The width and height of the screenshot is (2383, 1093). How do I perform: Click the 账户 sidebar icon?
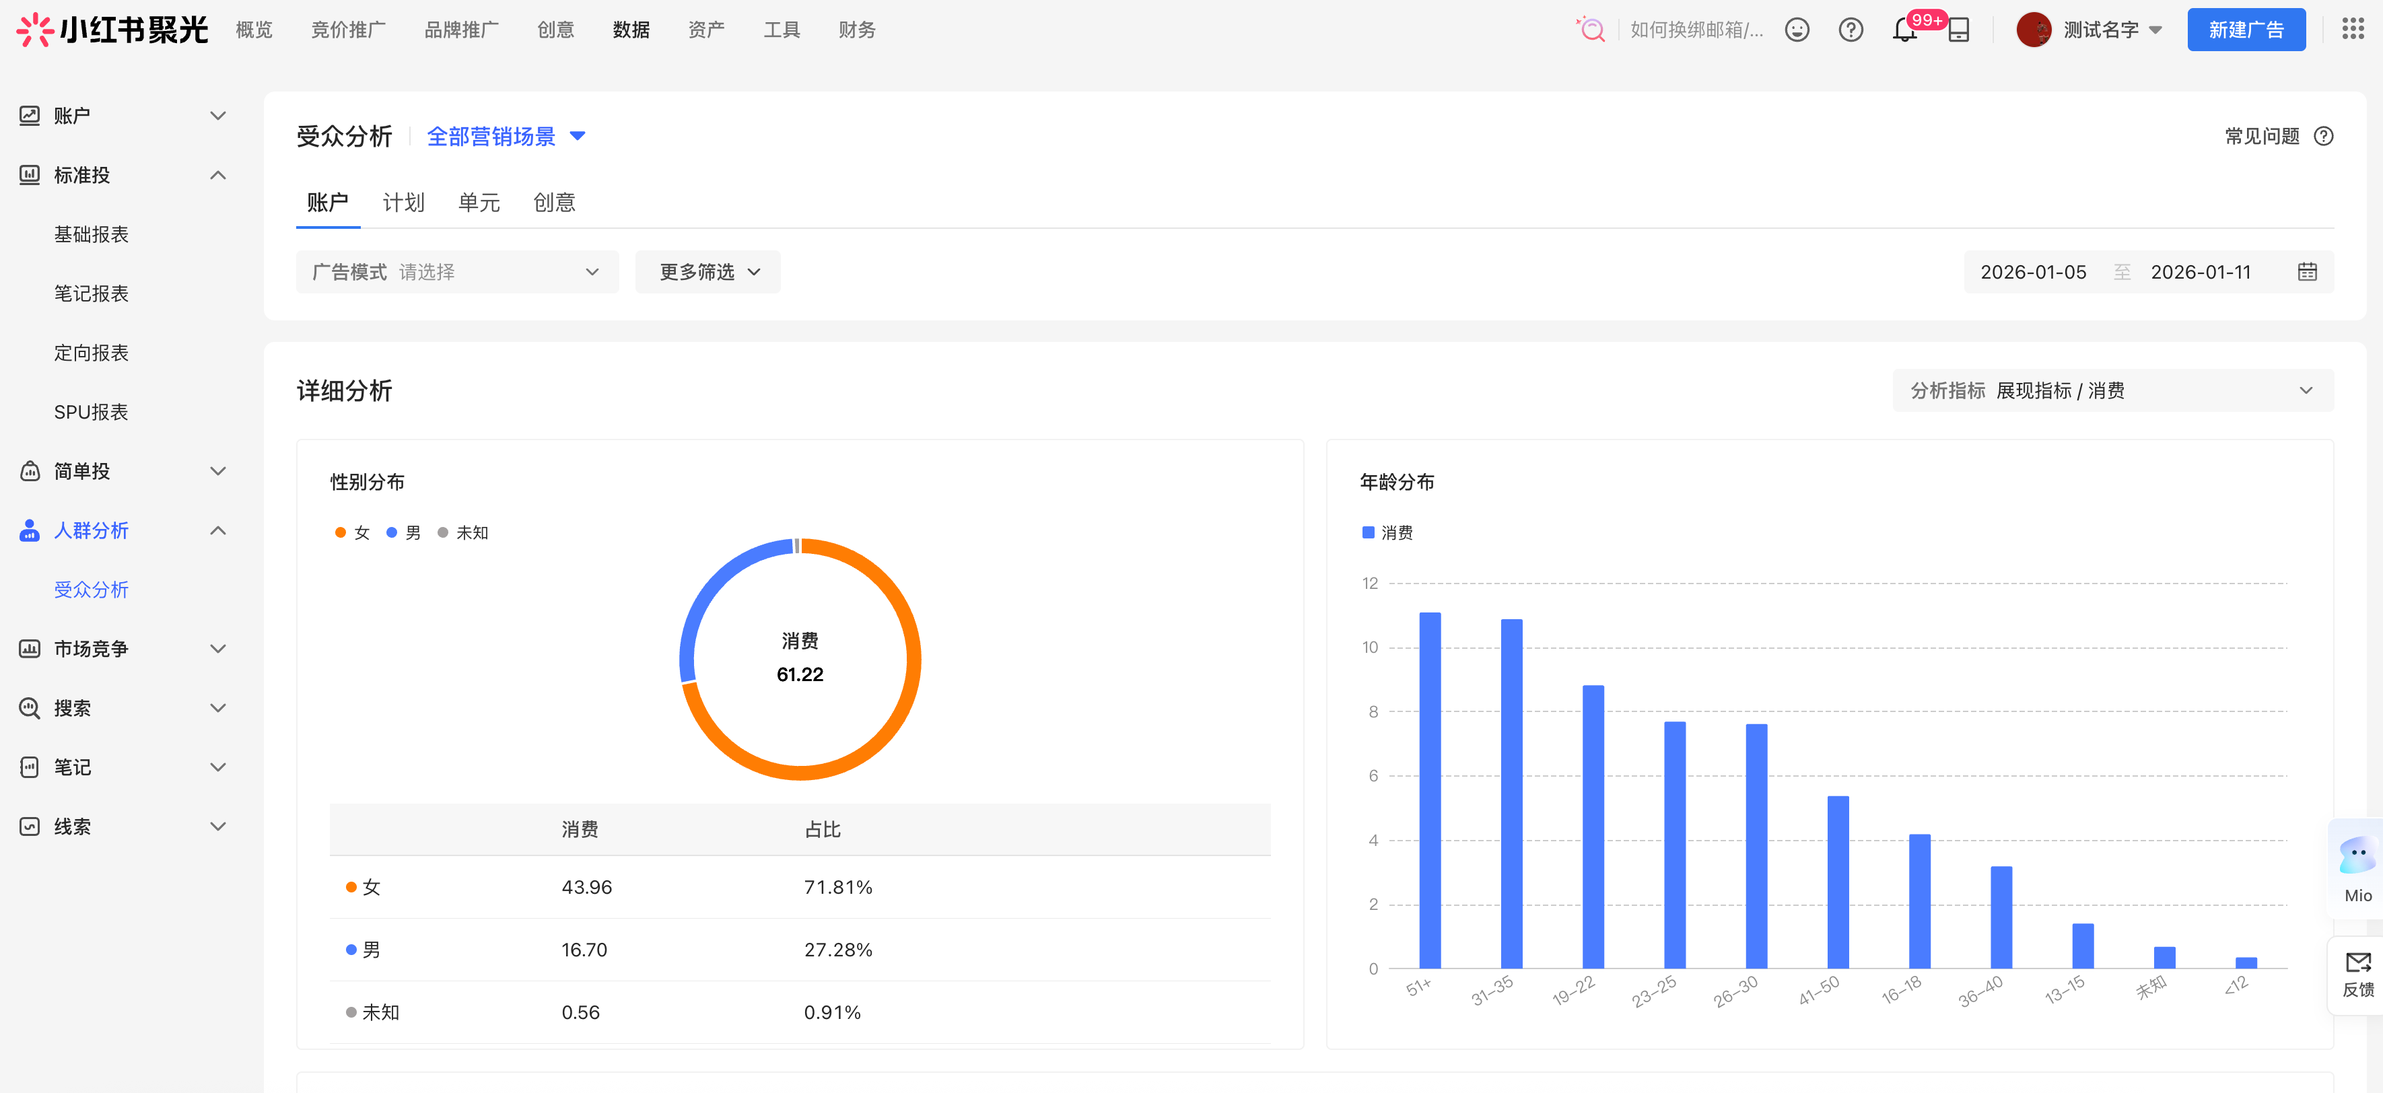(30, 116)
